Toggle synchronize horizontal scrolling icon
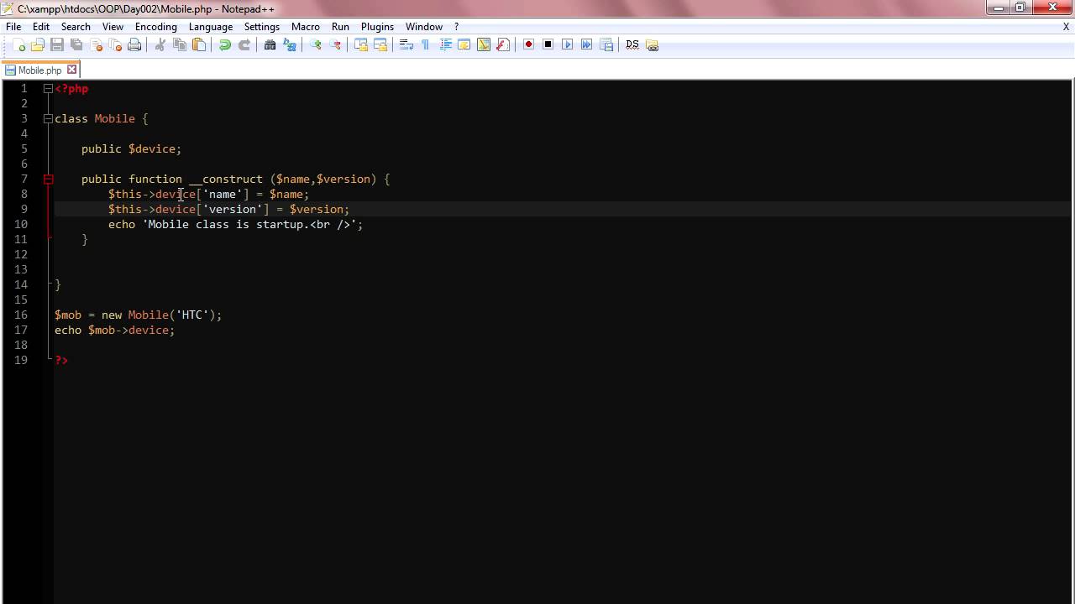Screen dimensions: 1075x604 coord(380,45)
